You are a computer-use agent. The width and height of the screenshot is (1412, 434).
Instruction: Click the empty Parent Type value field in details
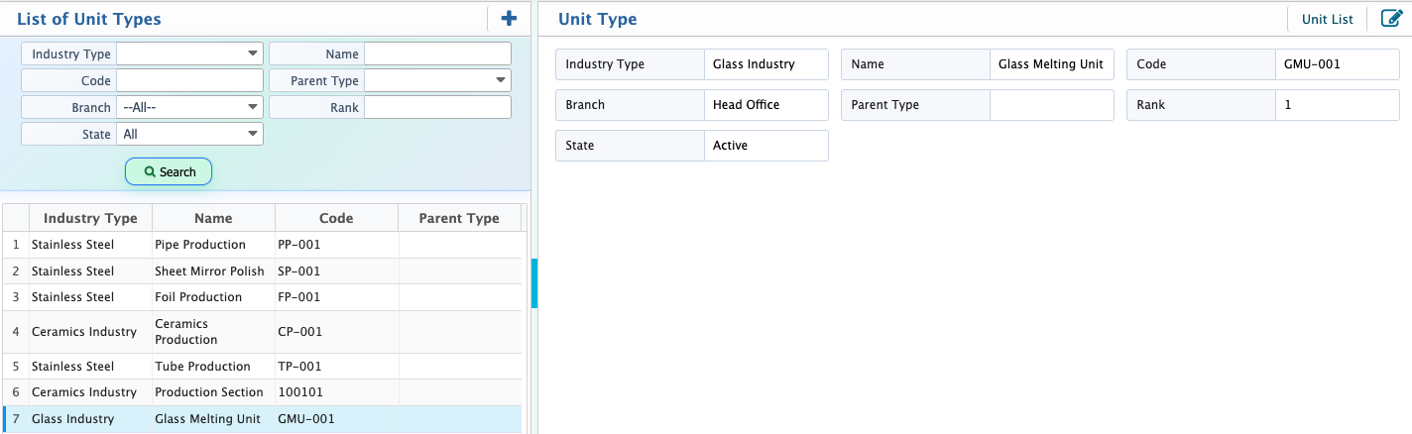click(1051, 105)
